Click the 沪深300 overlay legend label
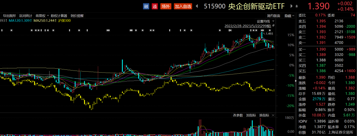The width and height of the screenshot is (357, 136). [x=65, y=21]
